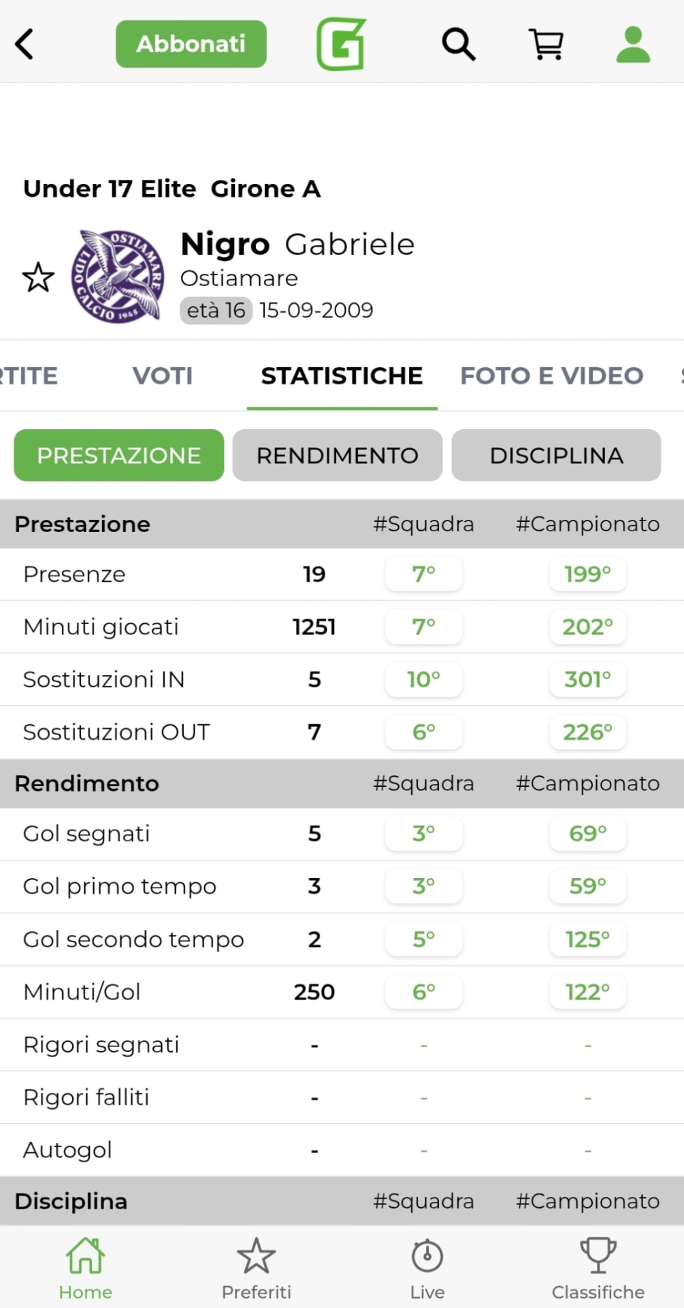The width and height of the screenshot is (684, 1308).
Task: Switch to the VOTI tab
Action: click(x=163, y=375)
